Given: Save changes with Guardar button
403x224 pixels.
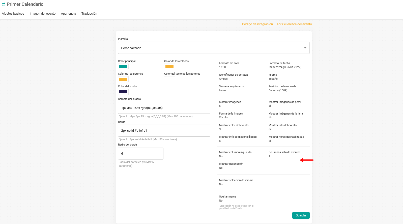Looking at the screenshot, I should [301, 215].
